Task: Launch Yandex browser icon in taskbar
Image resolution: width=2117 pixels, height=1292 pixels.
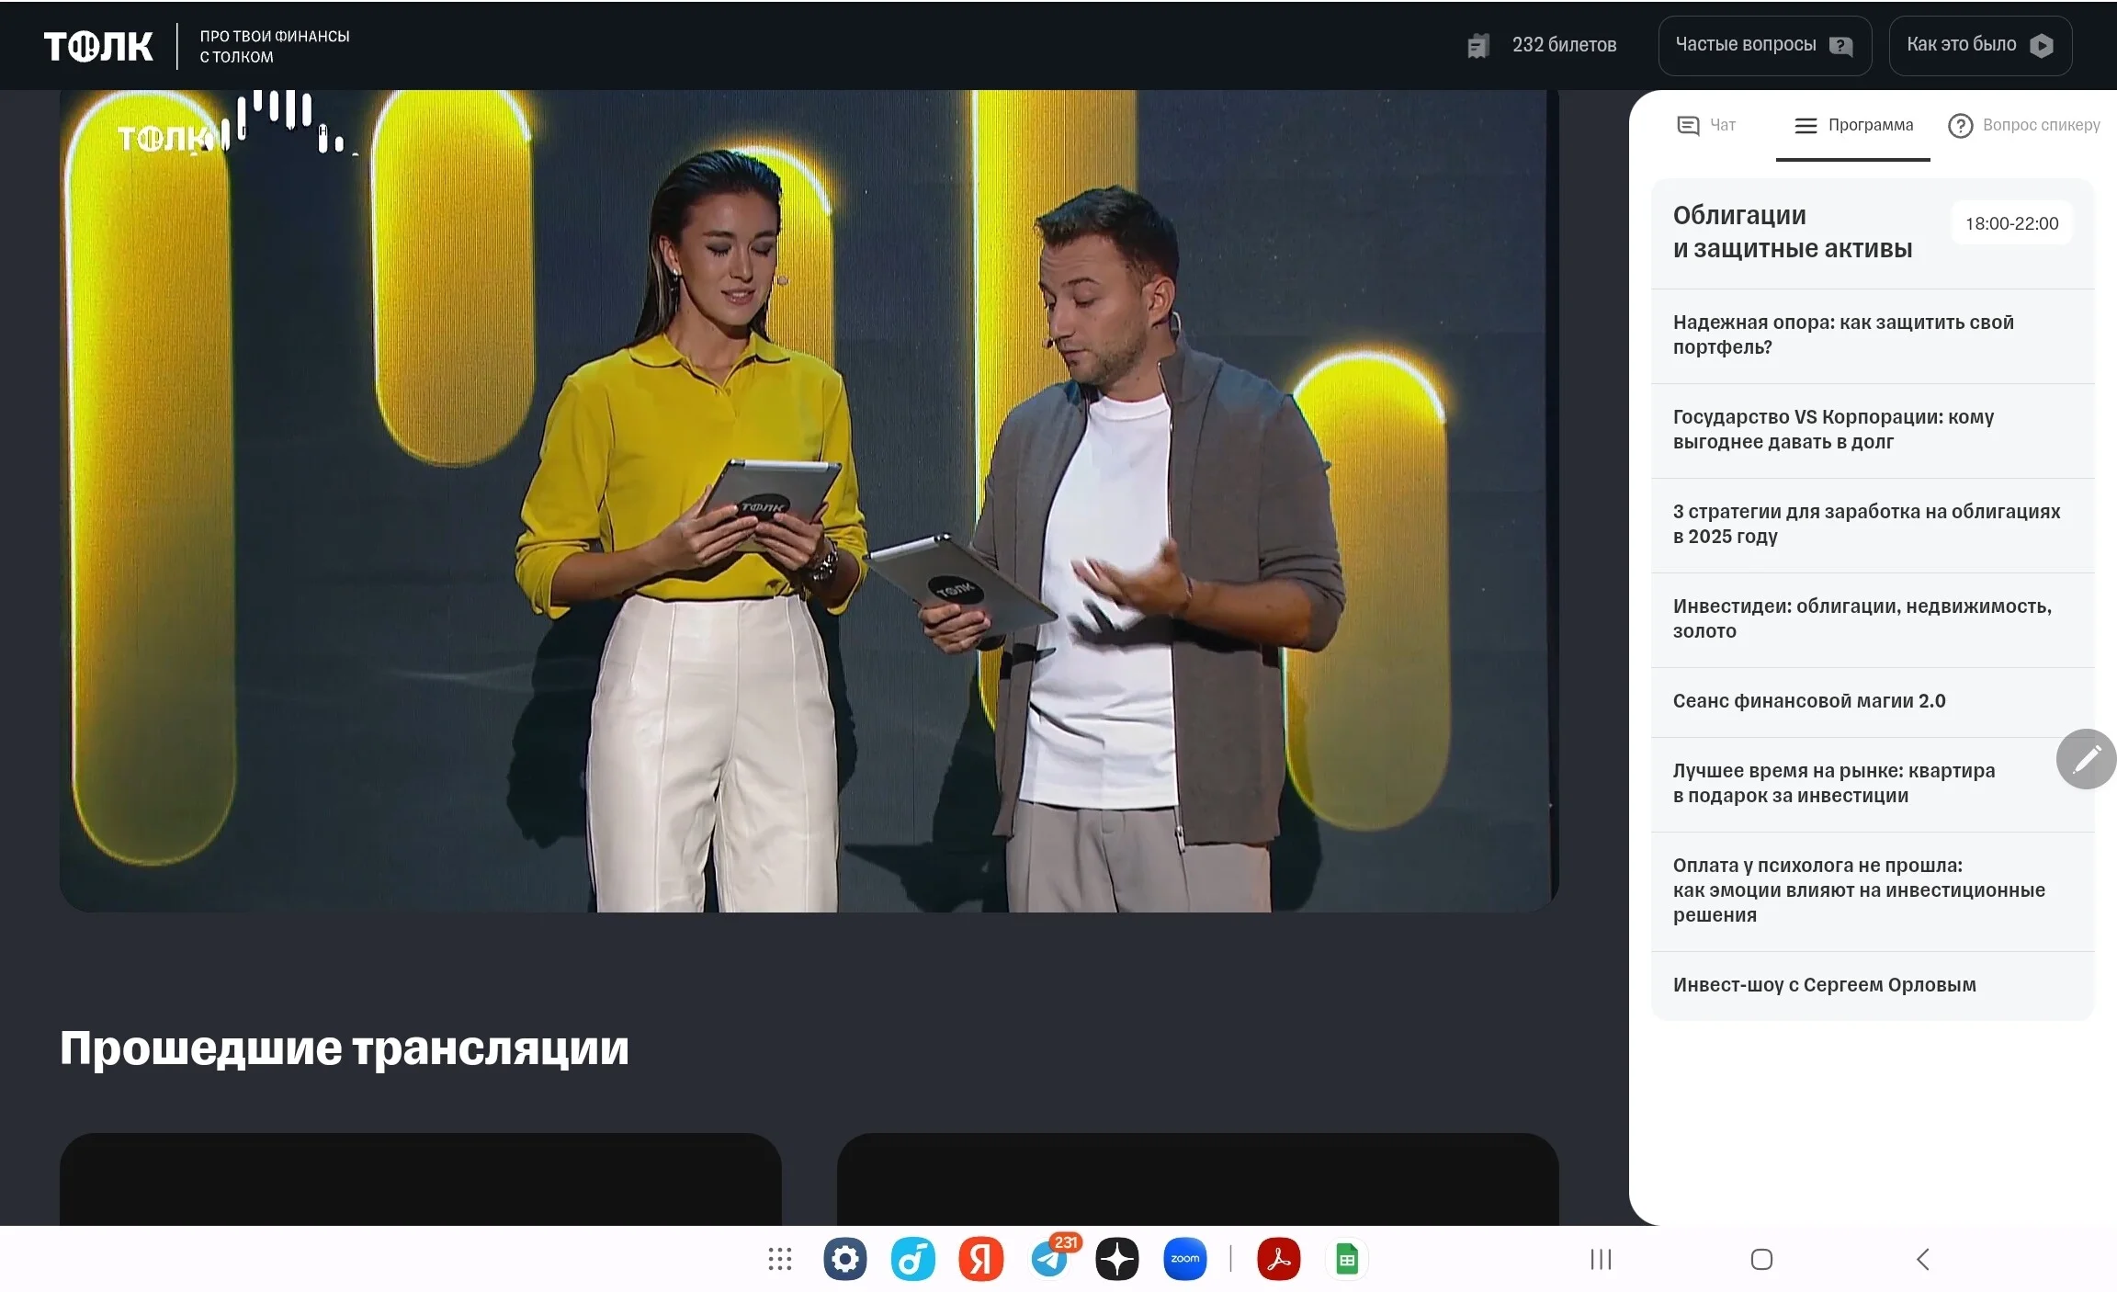Action: 981,1259
